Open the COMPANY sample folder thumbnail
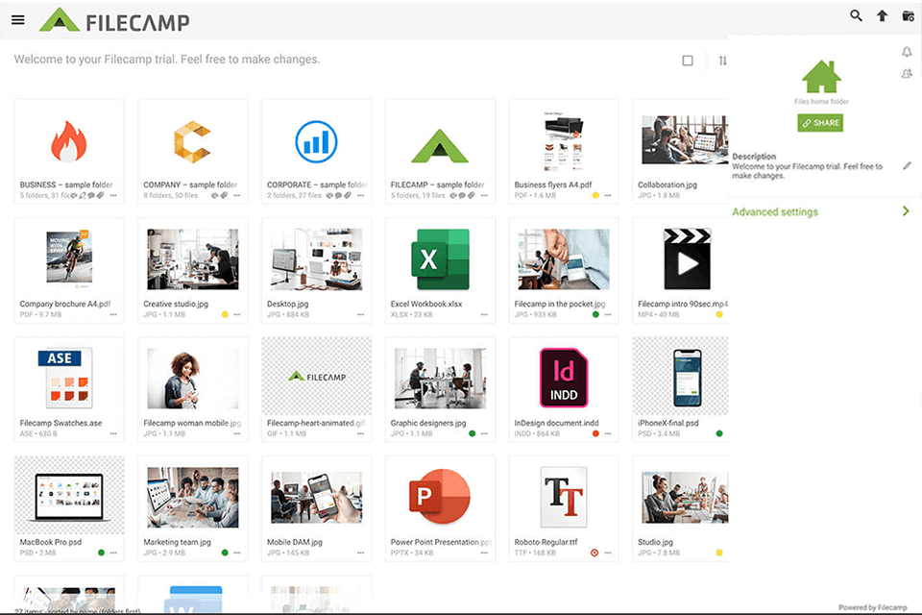The width and height of the screenshot is (922, 615). (193, 142)
